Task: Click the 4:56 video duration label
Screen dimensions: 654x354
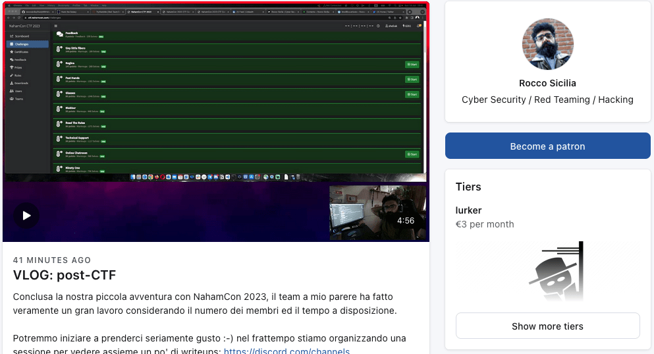Action: tap(406, 221)
